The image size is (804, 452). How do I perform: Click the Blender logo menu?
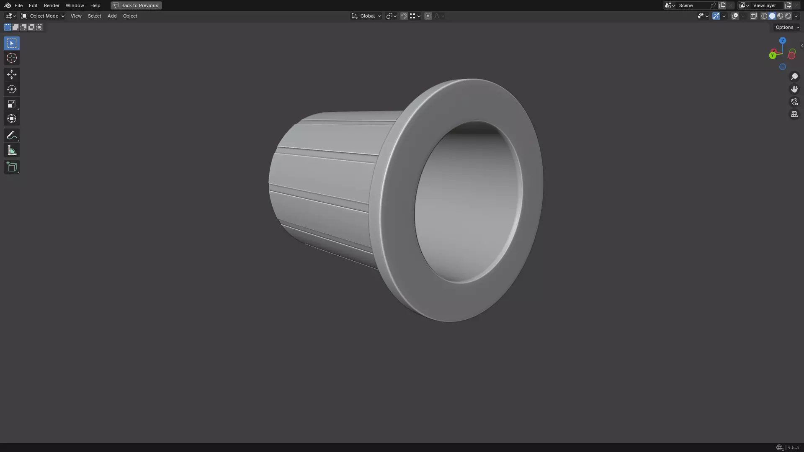(8, 5)
